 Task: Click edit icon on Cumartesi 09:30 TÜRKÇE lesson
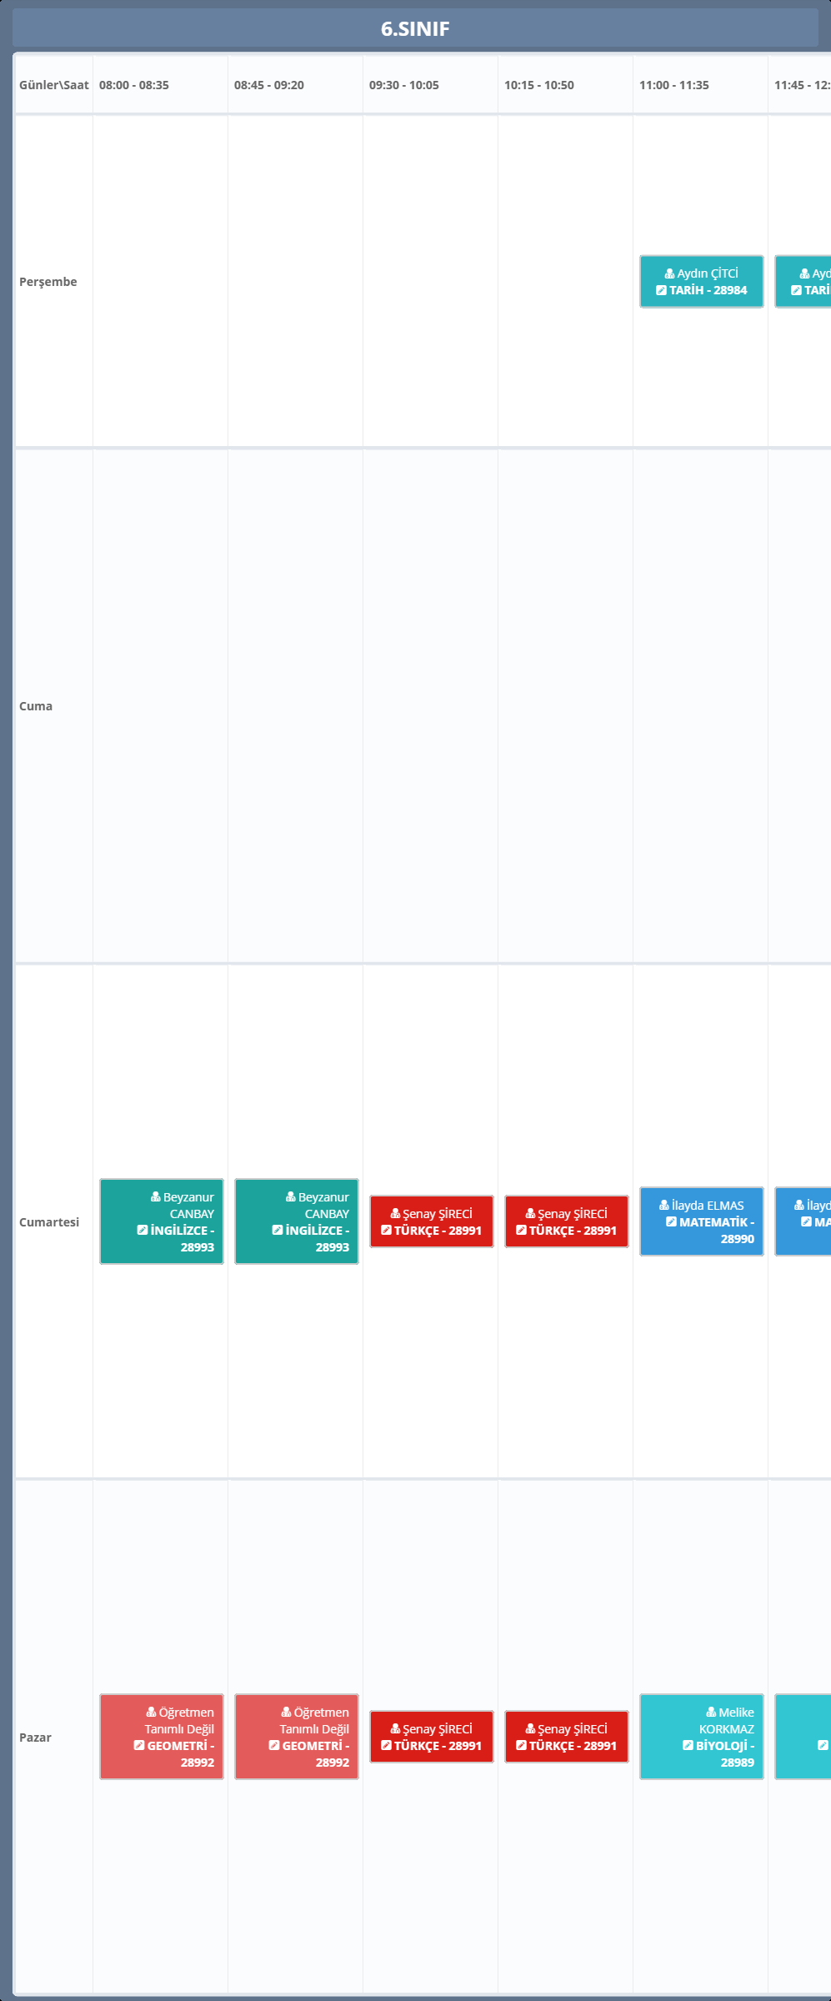click(x=386, y=1230)
